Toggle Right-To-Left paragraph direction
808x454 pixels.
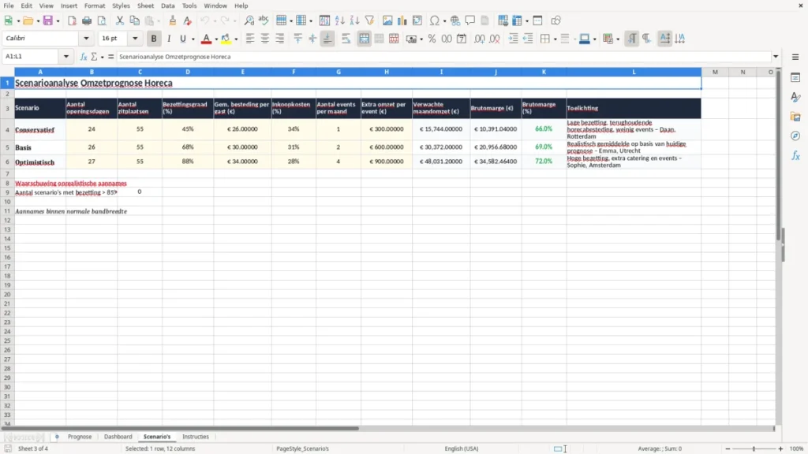647,39
